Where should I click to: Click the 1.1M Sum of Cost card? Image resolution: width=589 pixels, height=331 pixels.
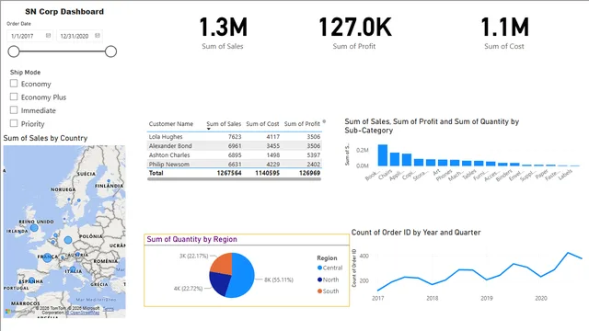504,33
